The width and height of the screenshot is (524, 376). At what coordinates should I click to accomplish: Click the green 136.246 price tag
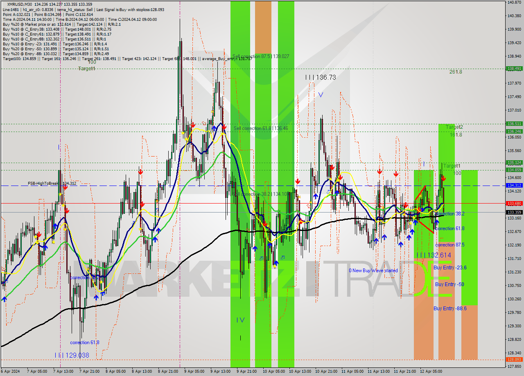tap(515, 131)
